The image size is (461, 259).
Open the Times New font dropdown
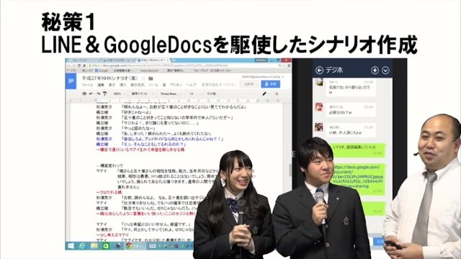[170, 94]
